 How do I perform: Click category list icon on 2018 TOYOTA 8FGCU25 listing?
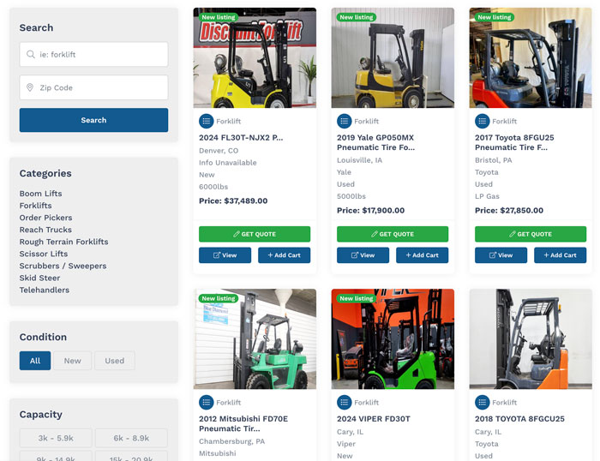point(482,403)
